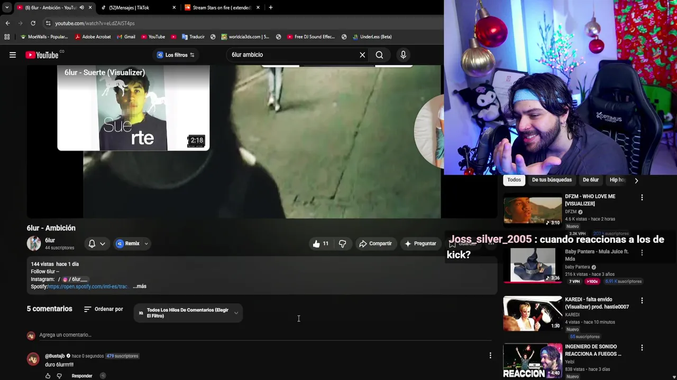Click the browser address bar URL
The image size is (677, 380).
coord(95,23)
